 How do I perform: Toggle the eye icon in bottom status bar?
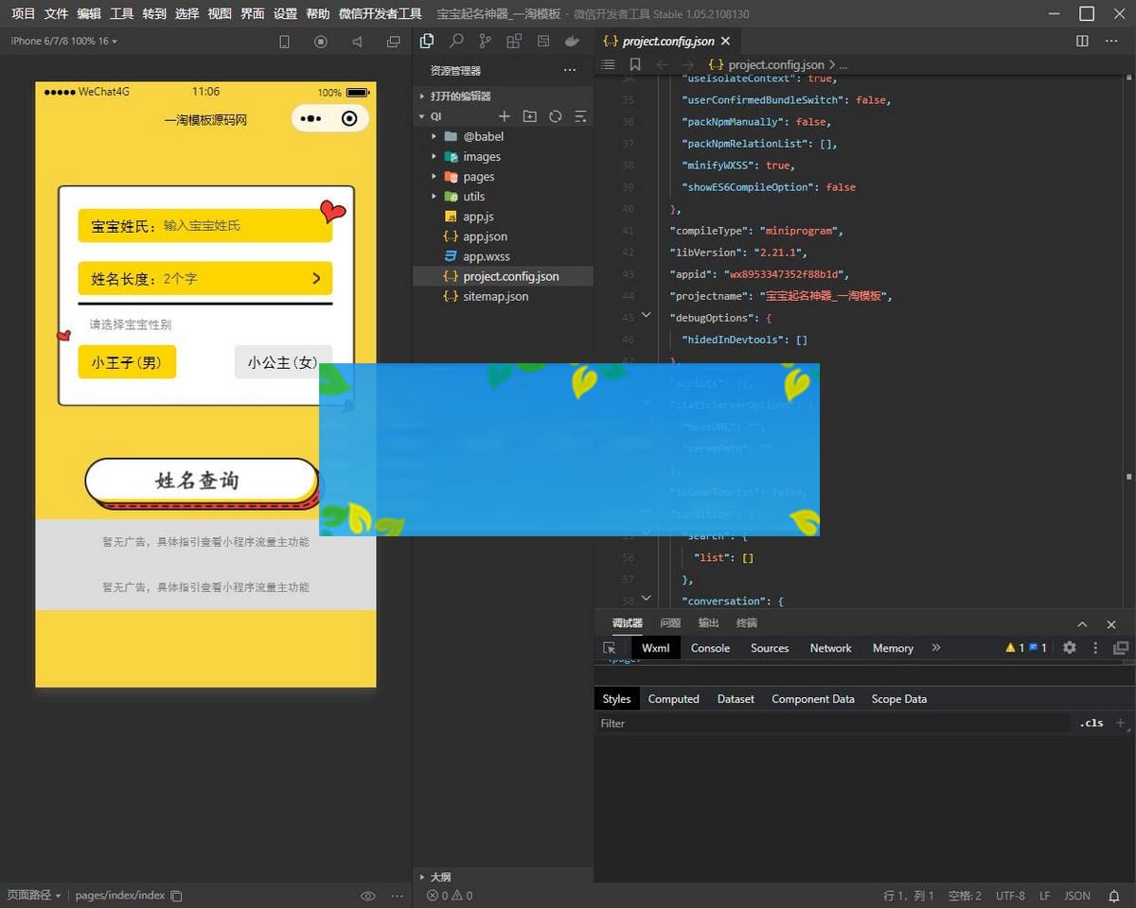368,896
